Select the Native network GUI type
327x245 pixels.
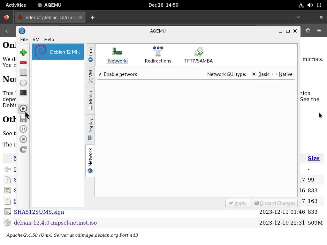tap(275, 74)
